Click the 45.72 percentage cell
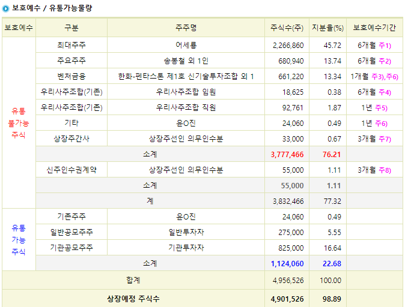The height and width of the screenshot is (307, 405). [x=332, y=46]
